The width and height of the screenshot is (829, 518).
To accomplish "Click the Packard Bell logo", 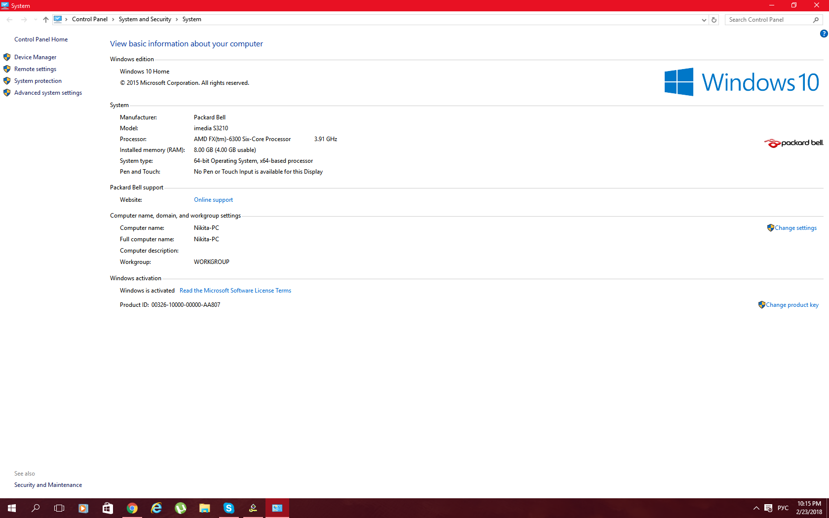I will point(794,143).
